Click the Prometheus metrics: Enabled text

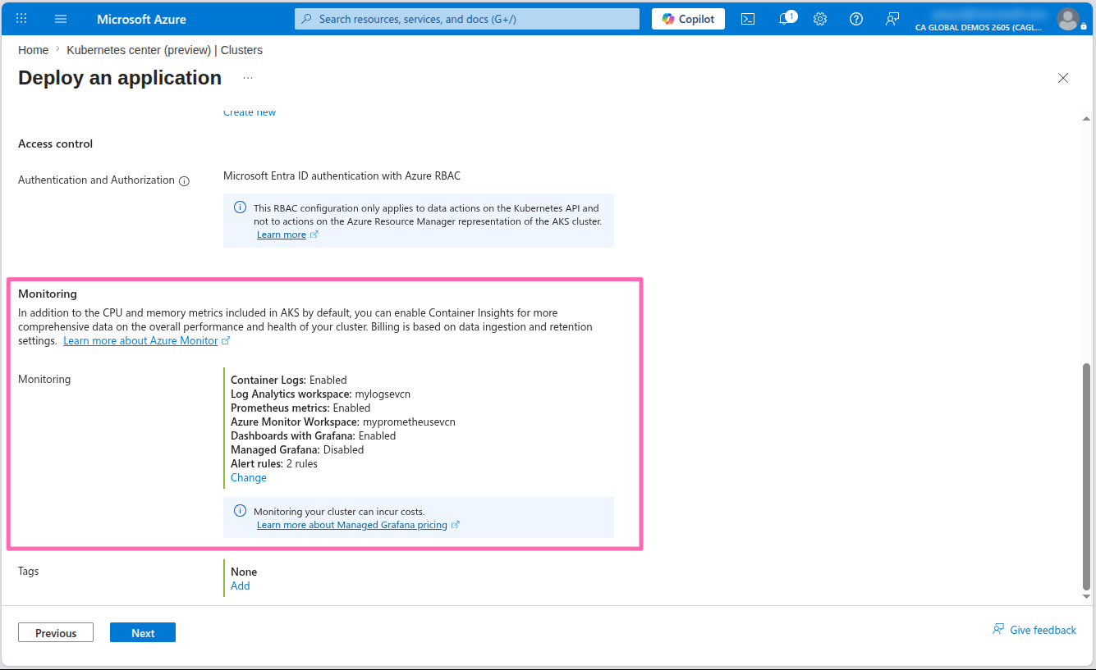300,408
